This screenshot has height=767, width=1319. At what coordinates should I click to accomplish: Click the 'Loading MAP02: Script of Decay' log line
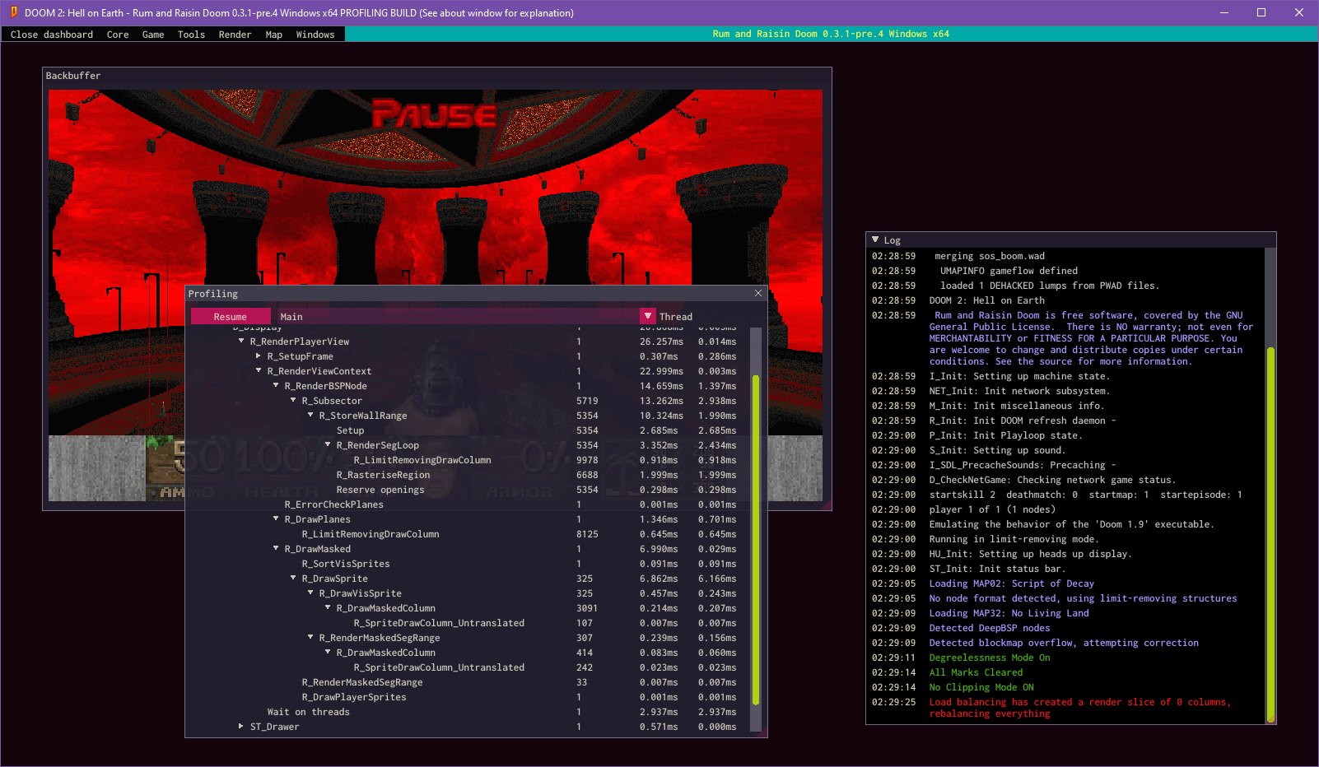pos(1011,583)
